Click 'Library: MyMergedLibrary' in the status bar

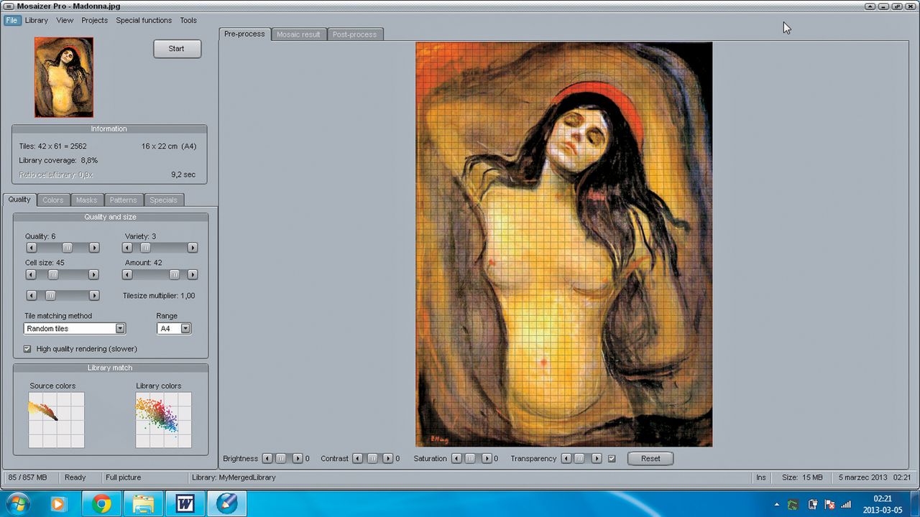[x=234, y=478]
